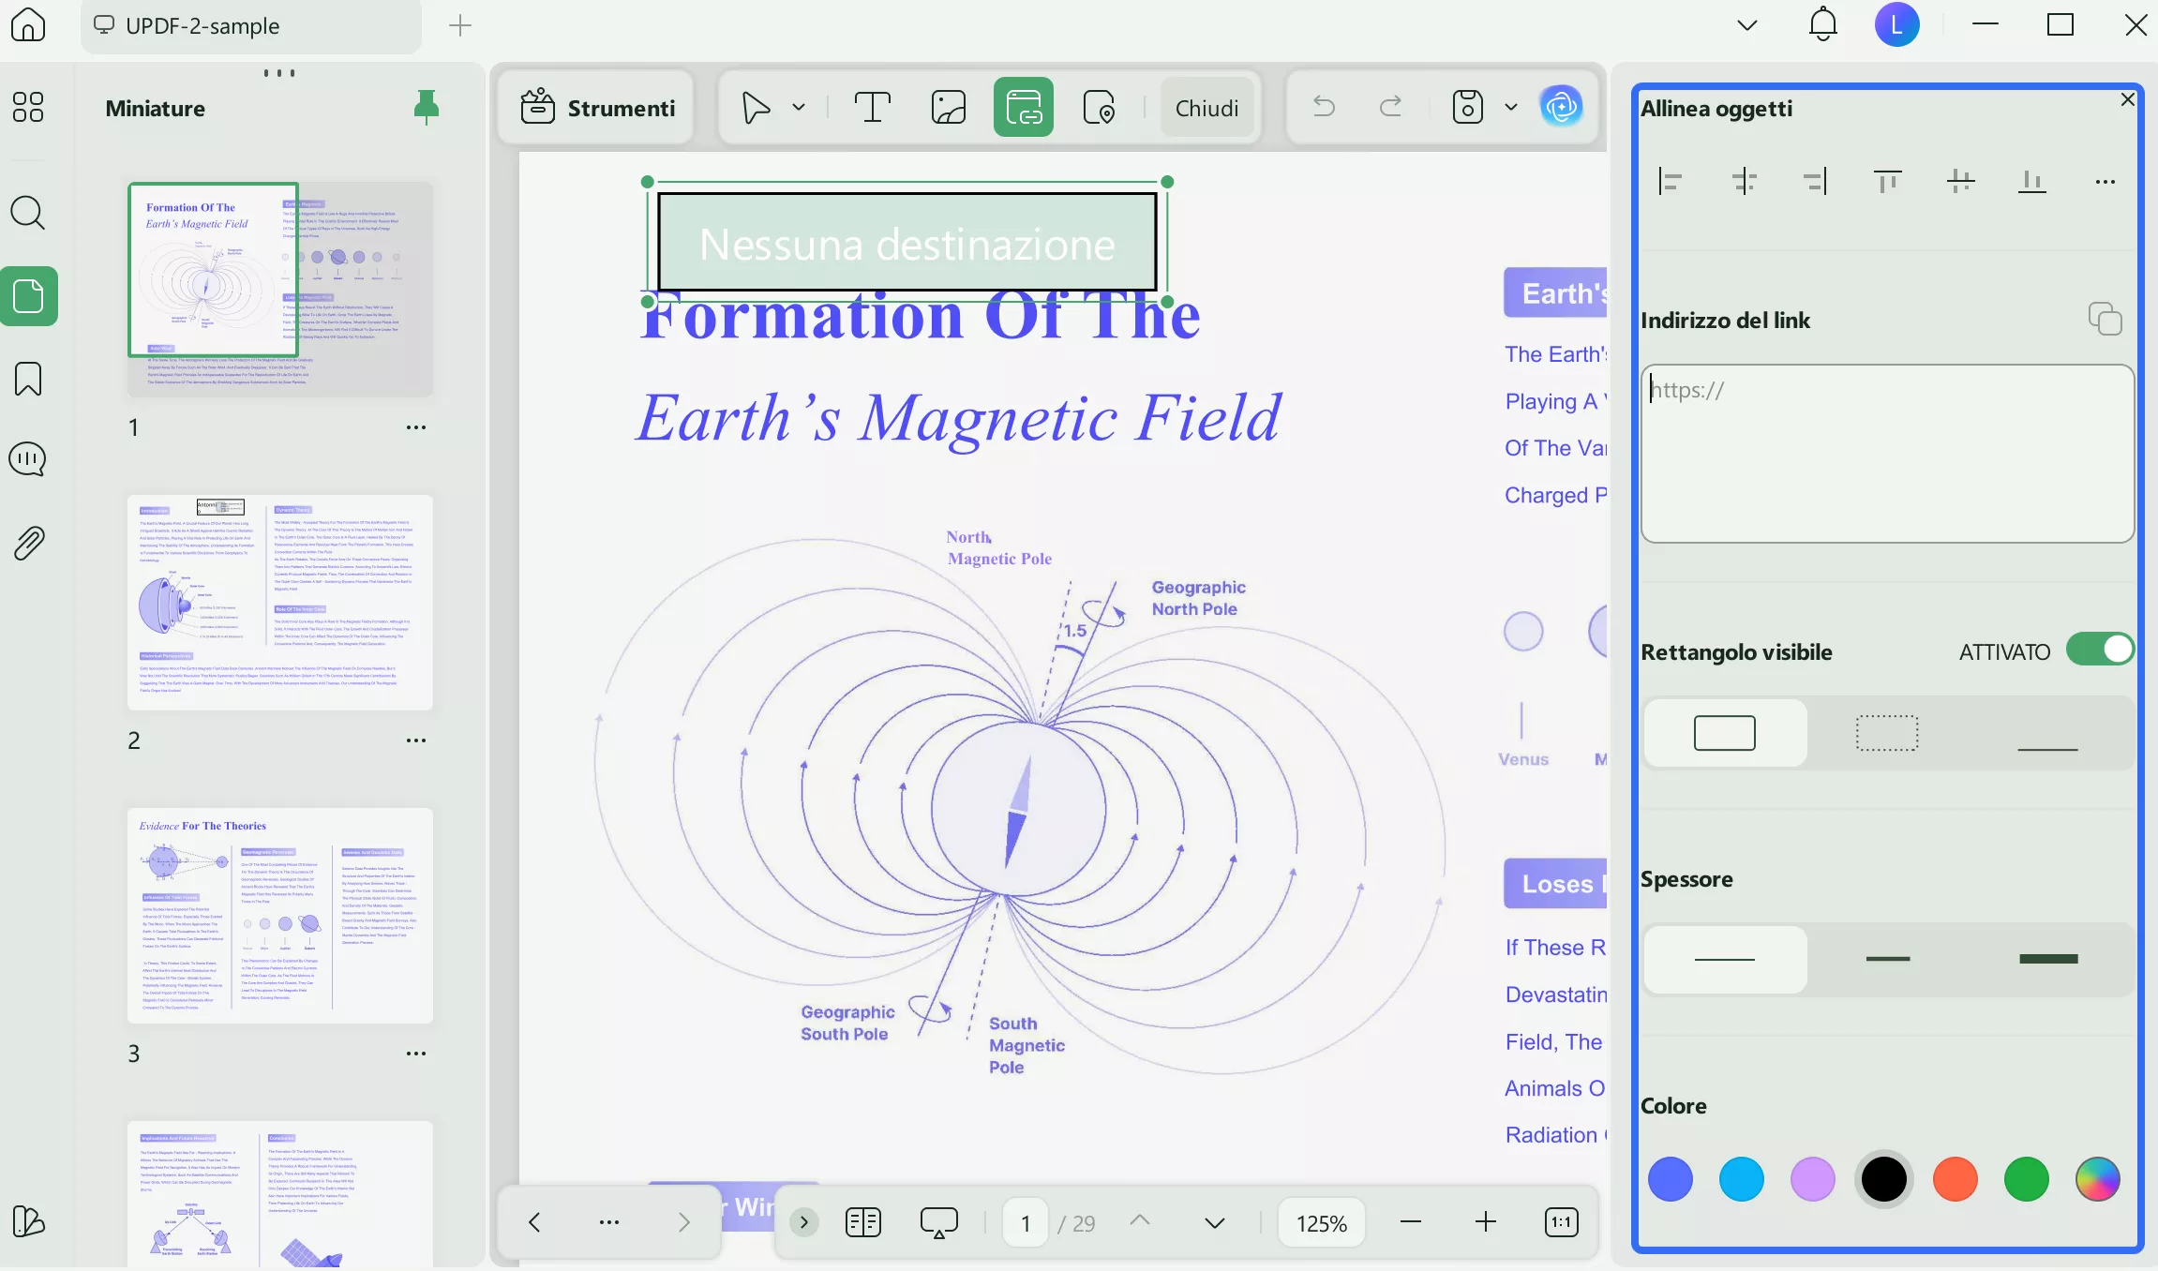Open the bookmarks panel in left sidebar
Screen dimensions: 2158x1271
coord(28,379)
